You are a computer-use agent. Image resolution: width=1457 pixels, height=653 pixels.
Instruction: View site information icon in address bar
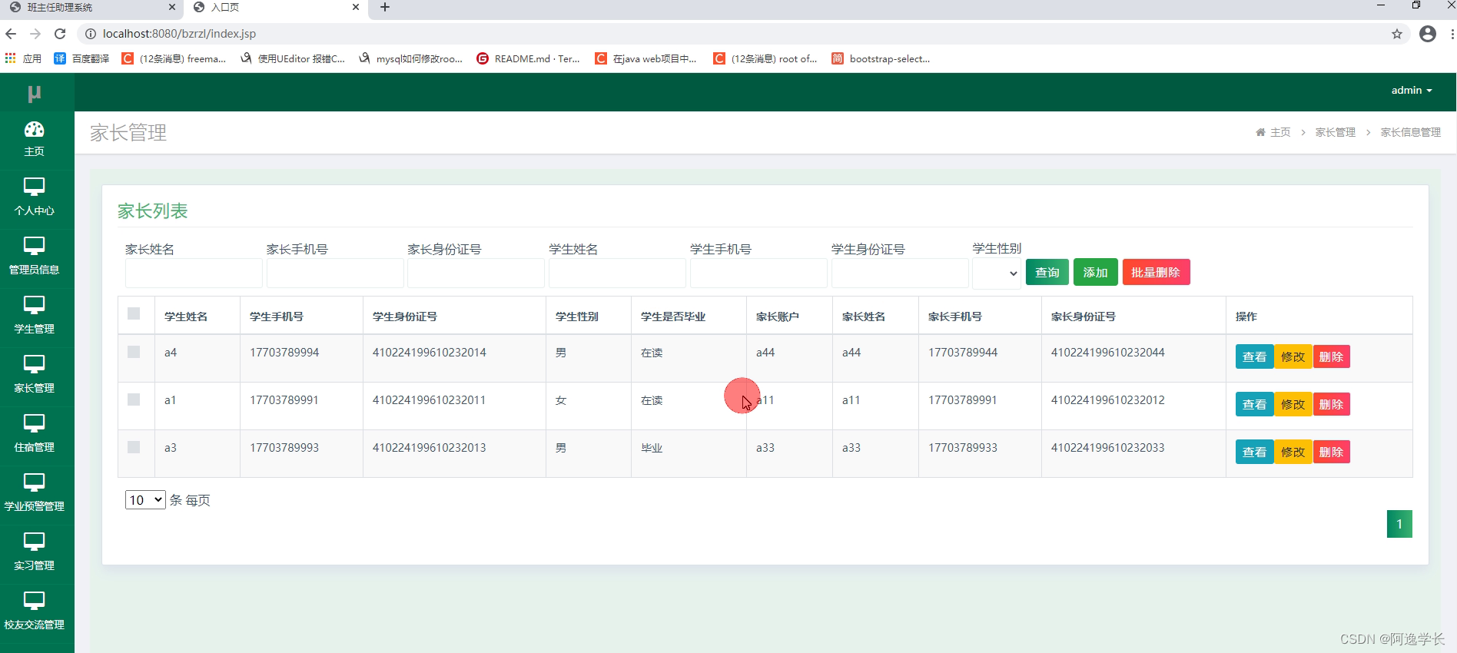tap(90, 34)
